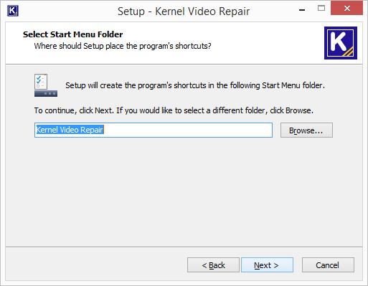Go back with the Back button
The image size is (368, 286).
pyautogui.click(x=213, y=265)
